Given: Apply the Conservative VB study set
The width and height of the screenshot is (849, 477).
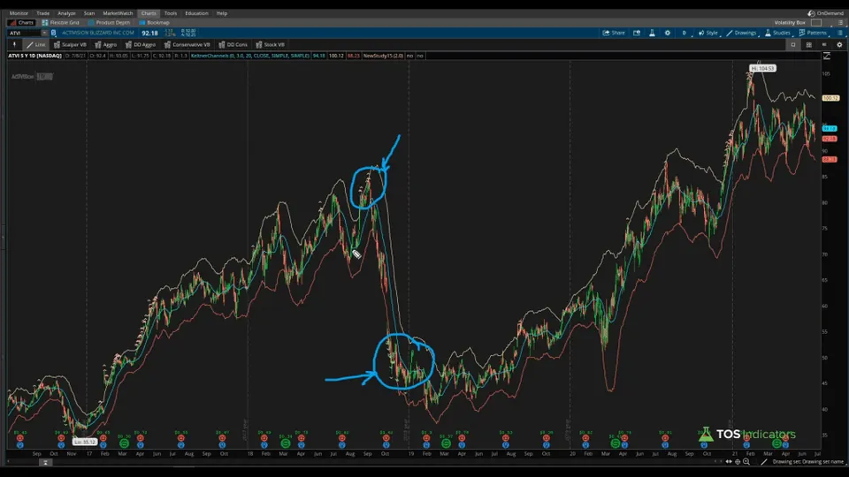Looking at the screenshot, I should (187, 45).
